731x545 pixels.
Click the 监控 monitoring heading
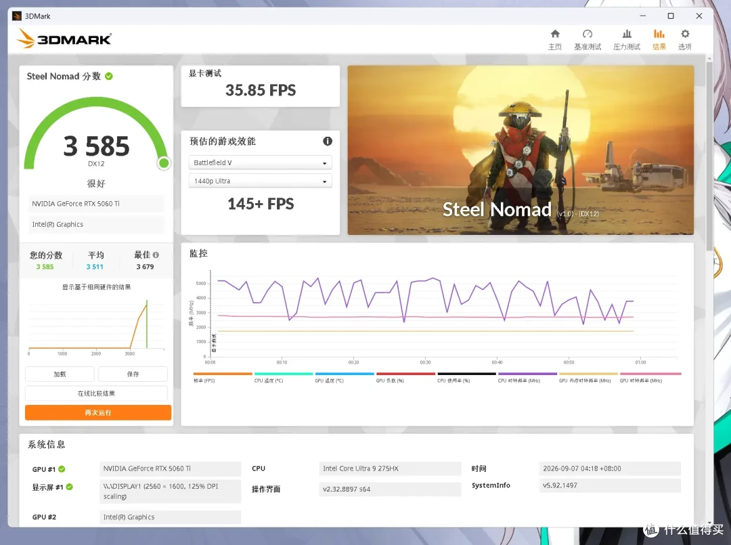(198, 254)
